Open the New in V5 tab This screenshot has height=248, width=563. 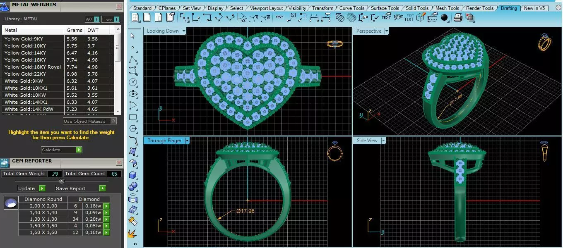tap(534, 8)
